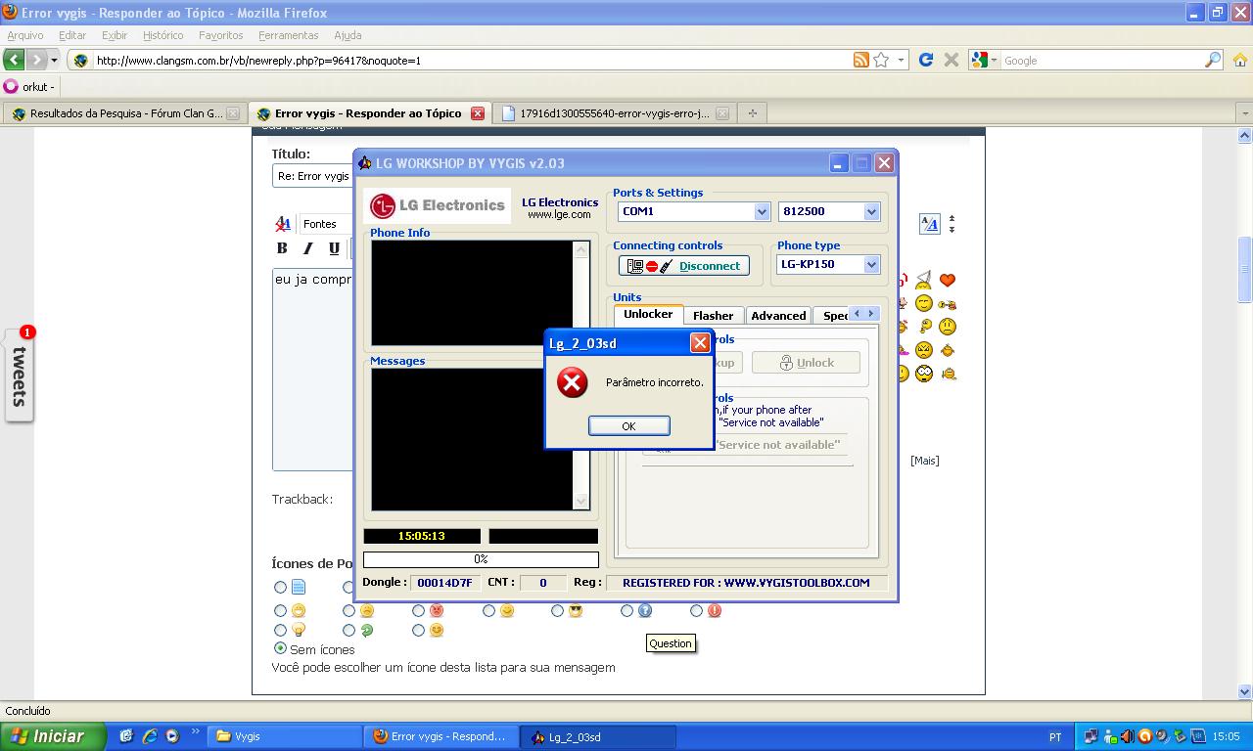Bookmark this page with the star icon
The height and width of the screenshot is (751, 1253).
(x=881, y=60)
